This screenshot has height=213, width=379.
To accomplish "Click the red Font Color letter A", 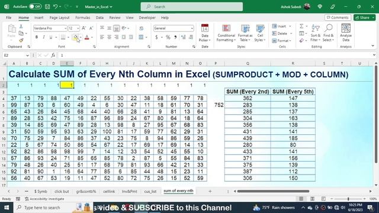I will click(x=87, y=37).
